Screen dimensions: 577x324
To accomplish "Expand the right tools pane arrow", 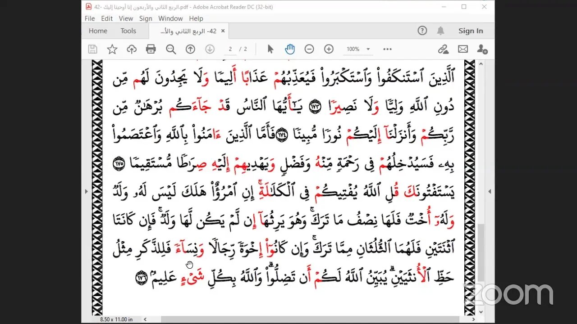I will pyautogui.click(x=490, y=191).
